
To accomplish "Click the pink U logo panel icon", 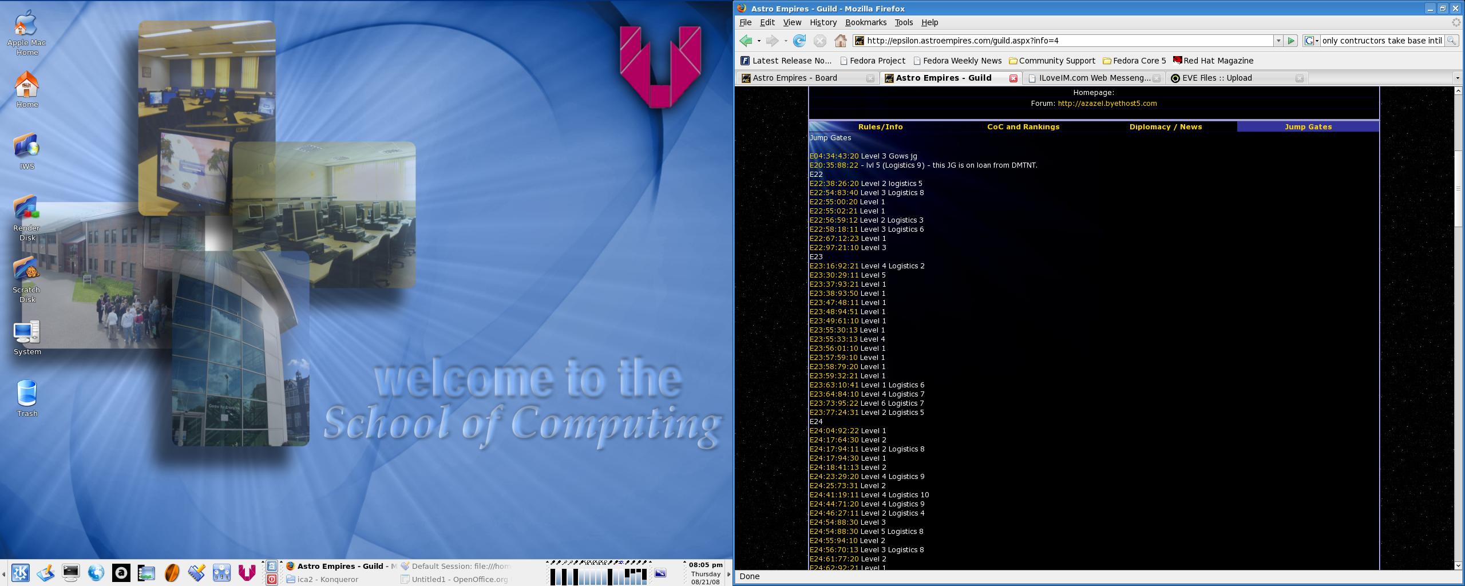I will (x=247, y=572).
